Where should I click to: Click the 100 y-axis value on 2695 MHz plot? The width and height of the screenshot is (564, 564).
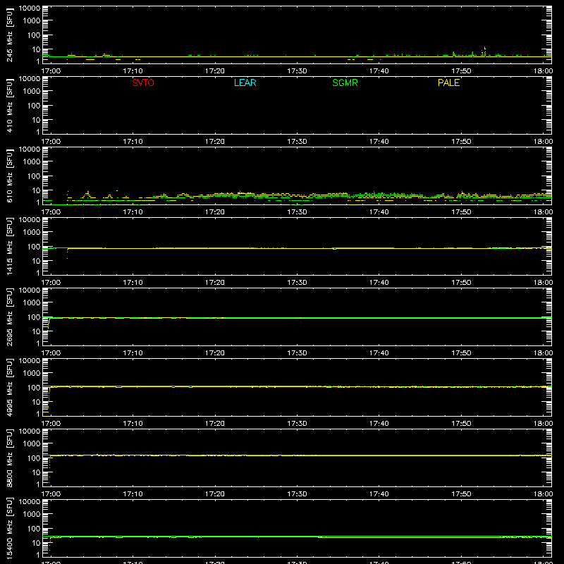(34, 317)
